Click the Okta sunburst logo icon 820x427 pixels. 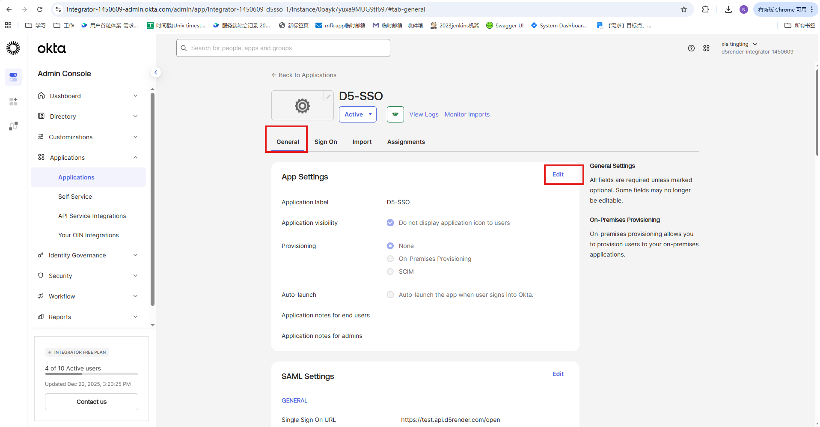[13, 48]
